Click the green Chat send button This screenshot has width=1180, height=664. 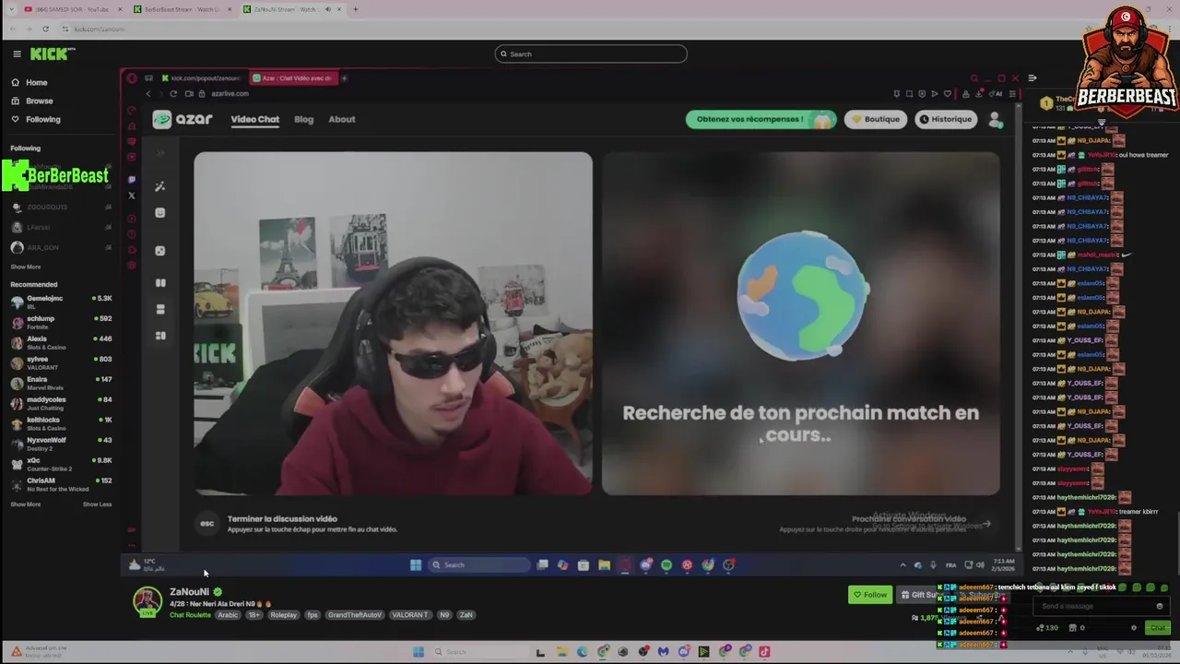1158,628
